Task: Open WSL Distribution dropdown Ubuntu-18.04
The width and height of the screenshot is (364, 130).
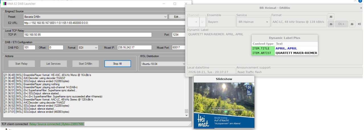Action: [x=164, y=64]
